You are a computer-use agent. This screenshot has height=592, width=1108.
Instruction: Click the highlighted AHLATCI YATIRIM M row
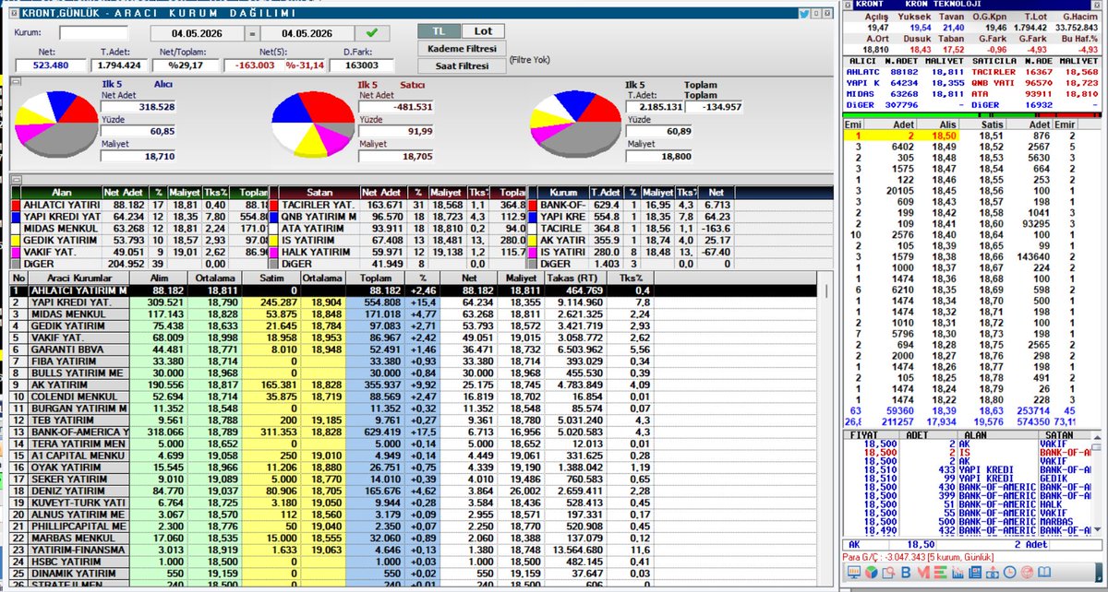click(x=414, y=290)
